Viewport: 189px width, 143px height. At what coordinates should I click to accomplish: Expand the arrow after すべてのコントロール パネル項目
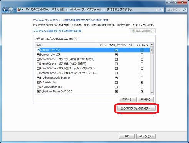pyautogui.click(x=67, y=10)
